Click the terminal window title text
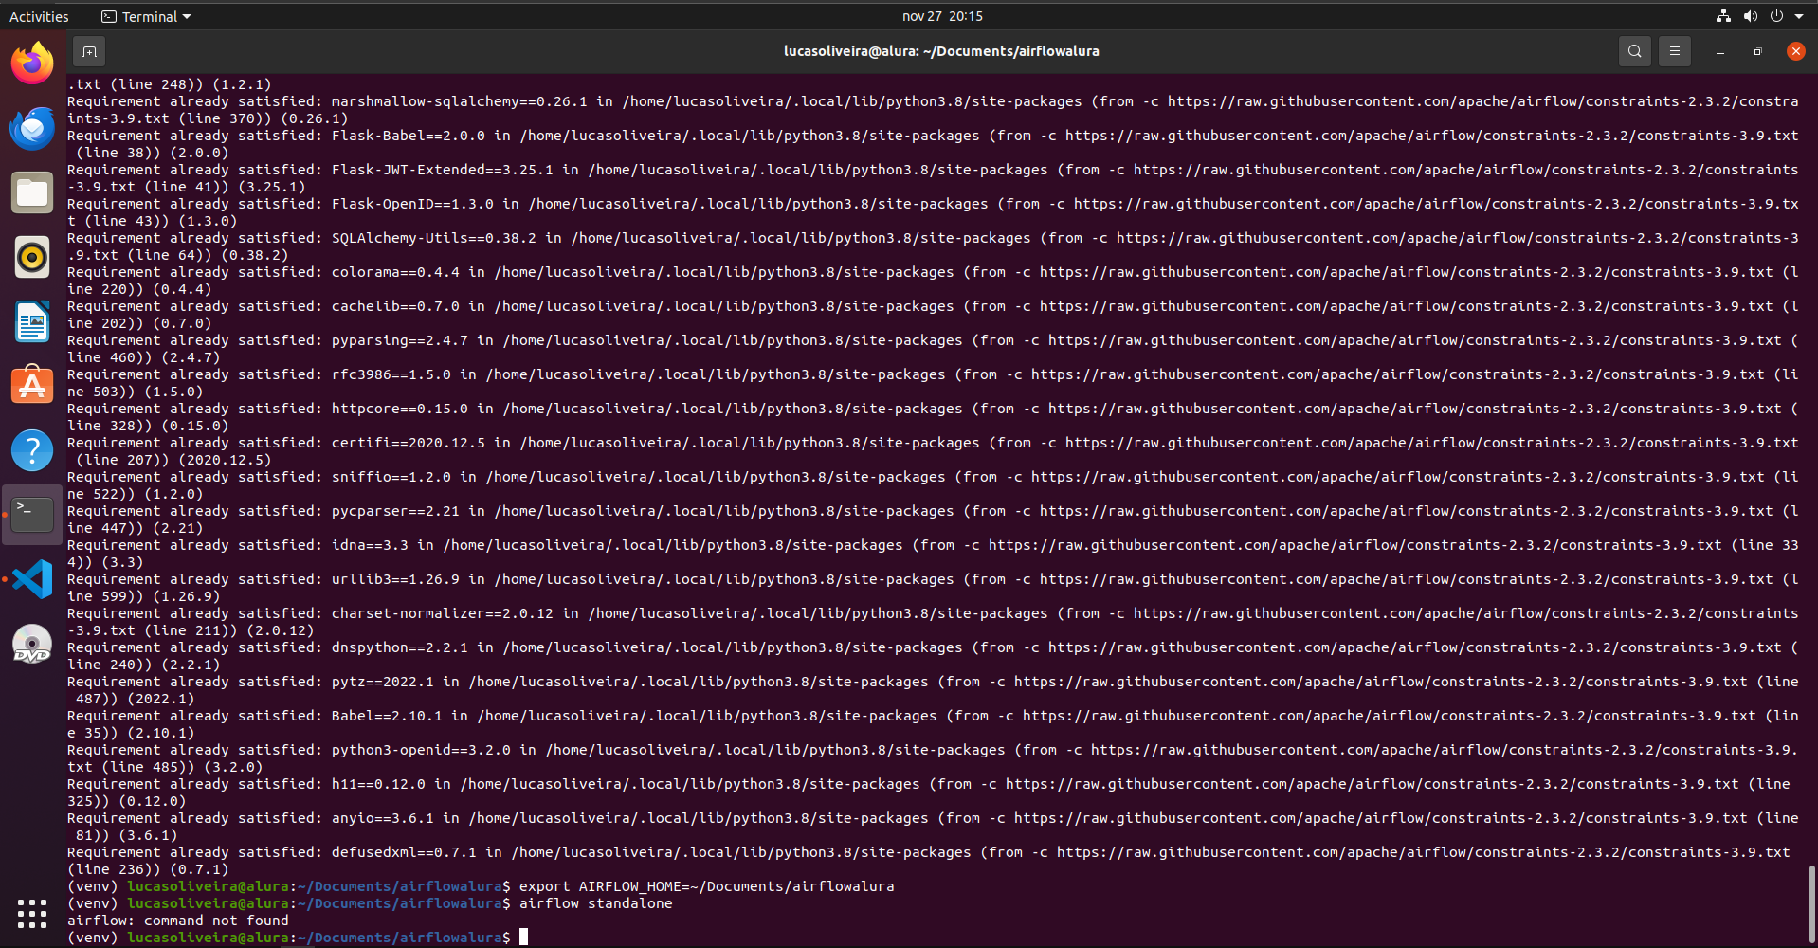 click(x=941, y=51)
